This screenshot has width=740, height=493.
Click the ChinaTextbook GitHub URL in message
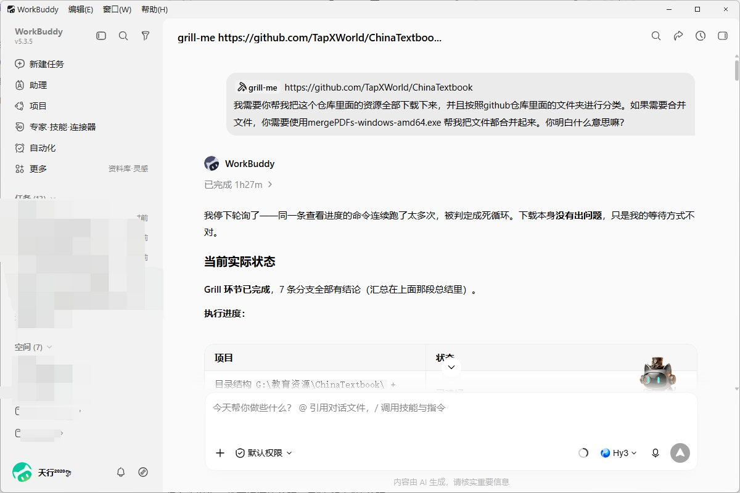tap(379, 88)
